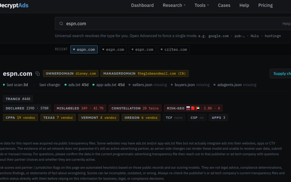Image resolution: width=291 pixels, height=182 pixels.
Task: Click the ads.txt 45d status text
Action: [x=78, y=85]
